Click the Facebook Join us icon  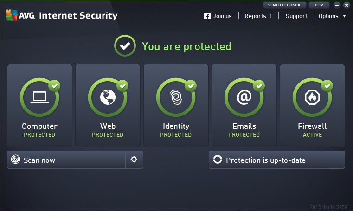pyautogui.click(x=207, y=16)
